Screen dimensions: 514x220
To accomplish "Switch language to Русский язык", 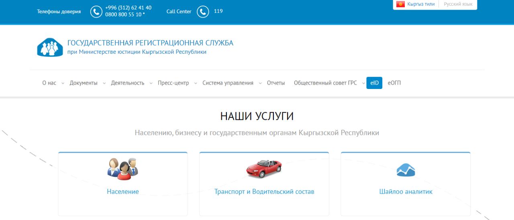I will click(x=458, y=4).
